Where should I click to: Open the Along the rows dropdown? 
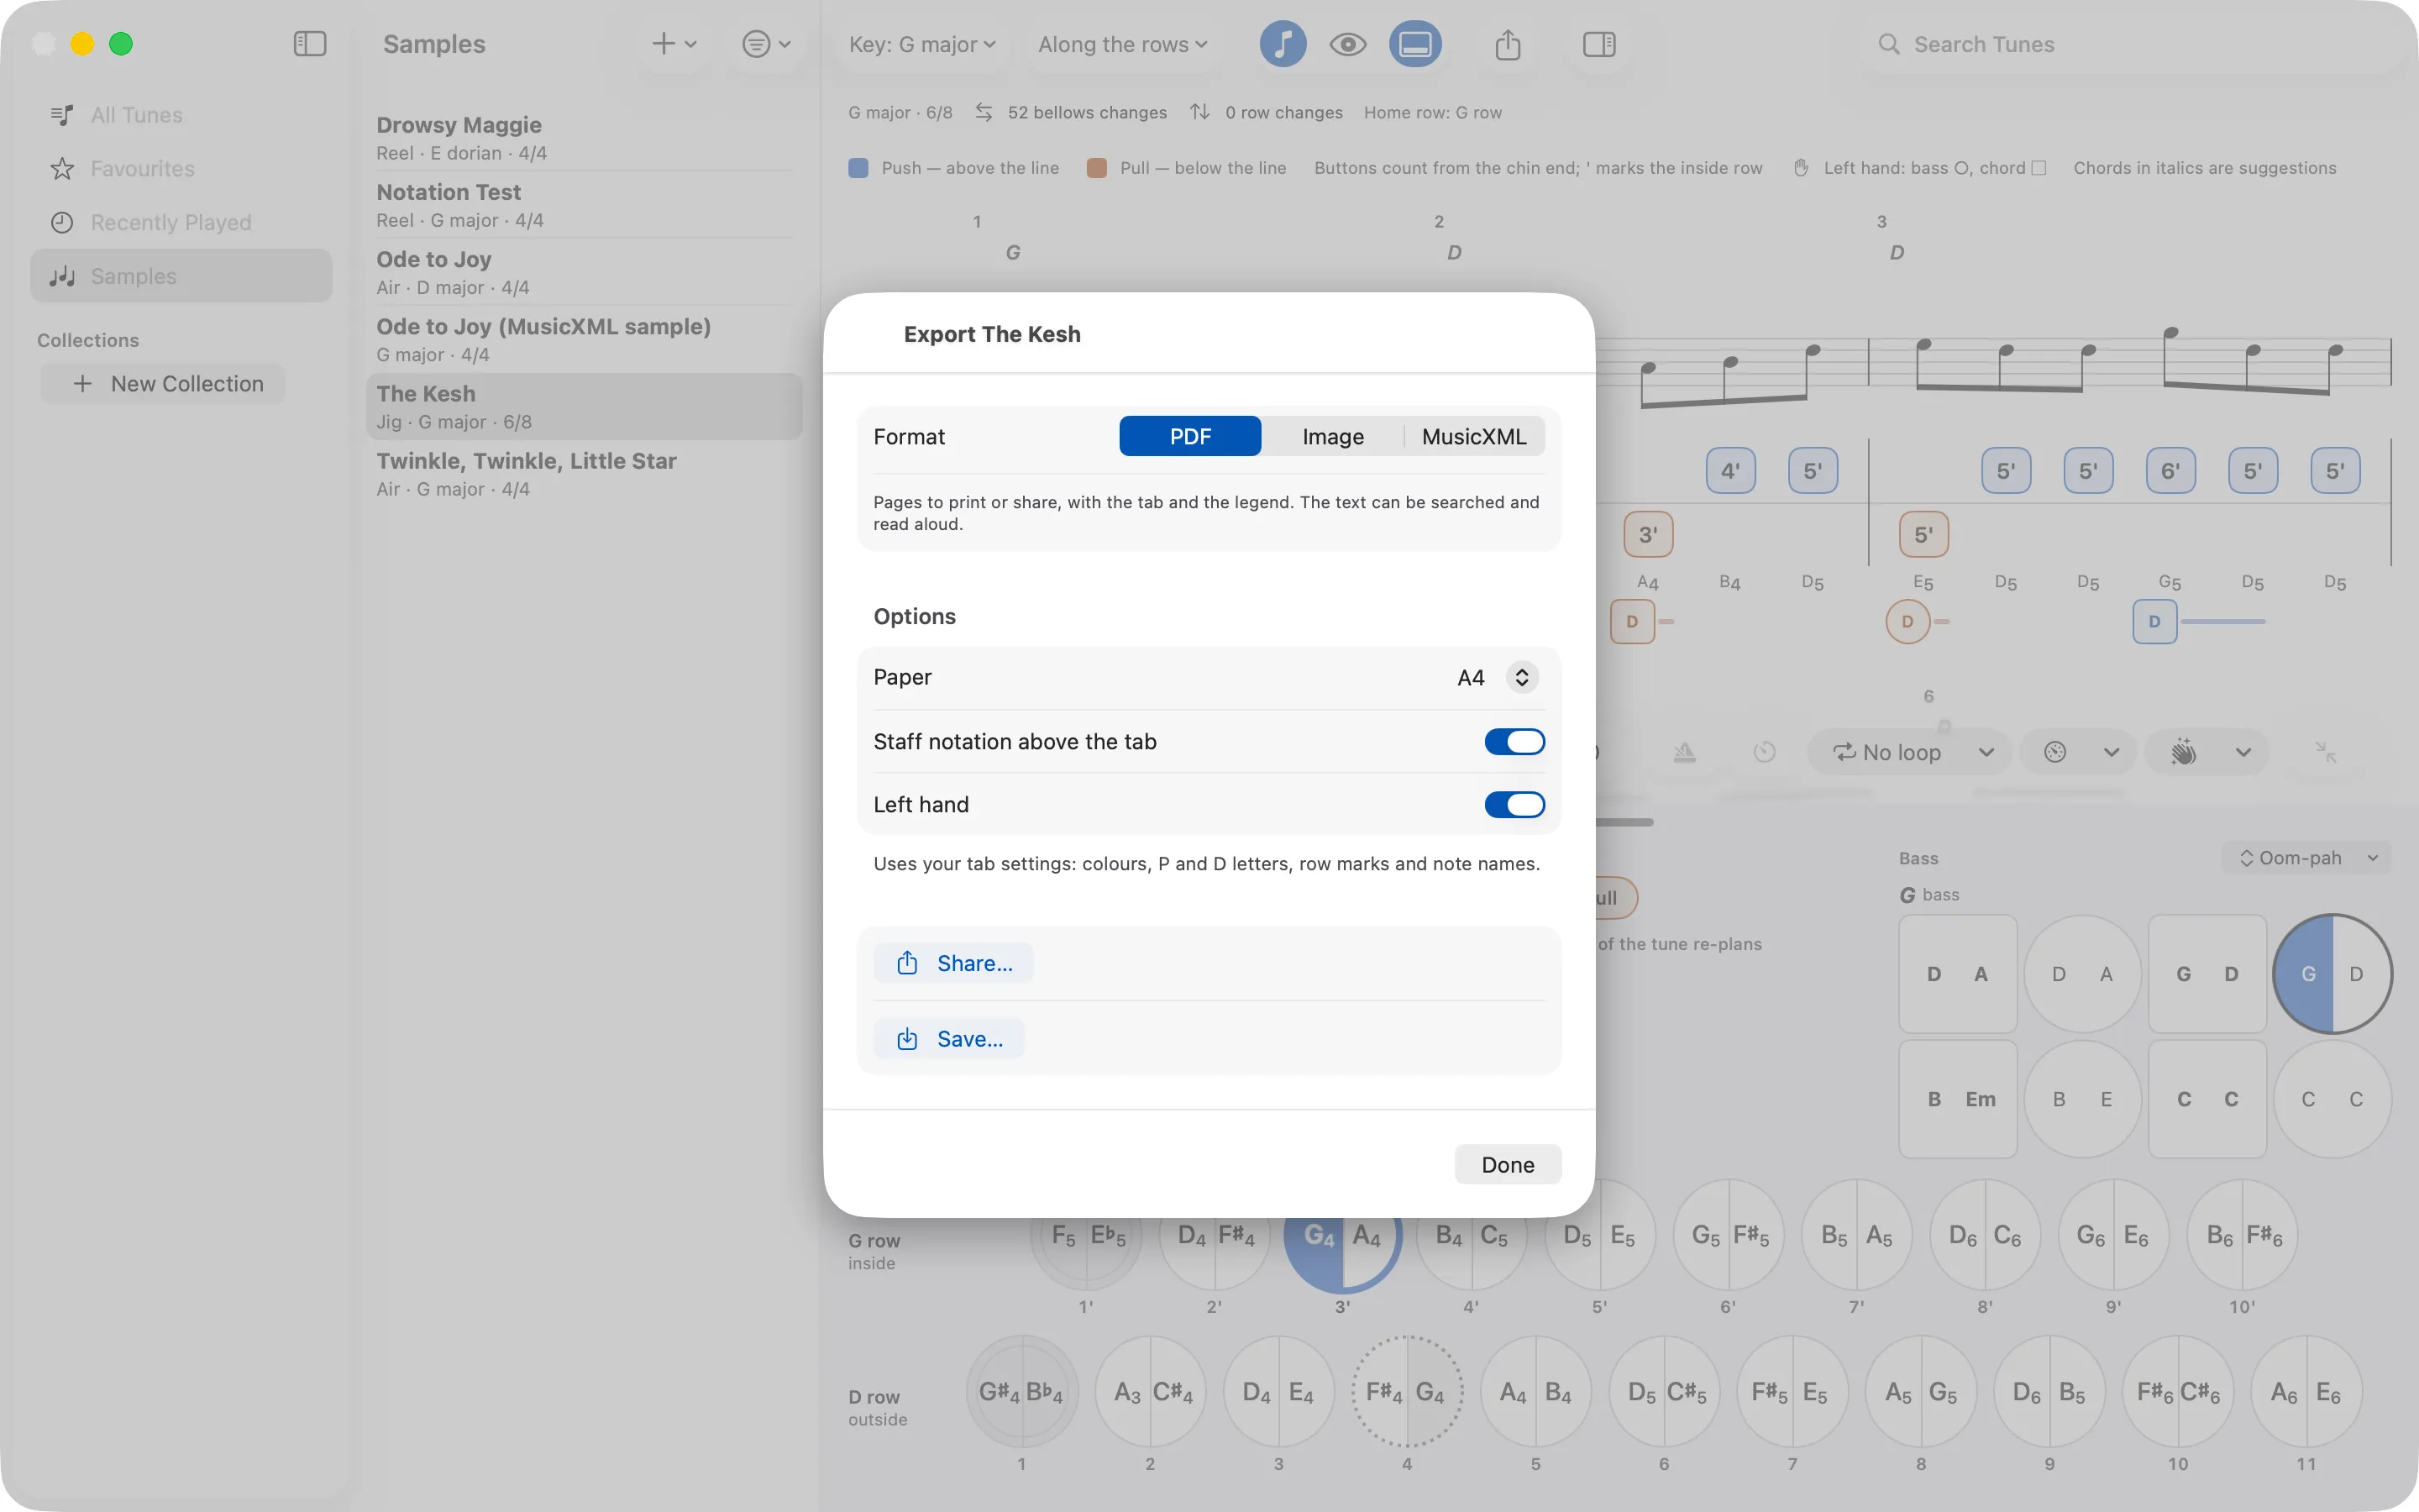pos(1122,44)
